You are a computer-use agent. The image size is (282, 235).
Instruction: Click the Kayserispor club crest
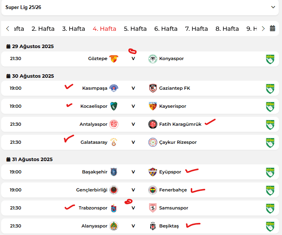(x=153, y=106)
